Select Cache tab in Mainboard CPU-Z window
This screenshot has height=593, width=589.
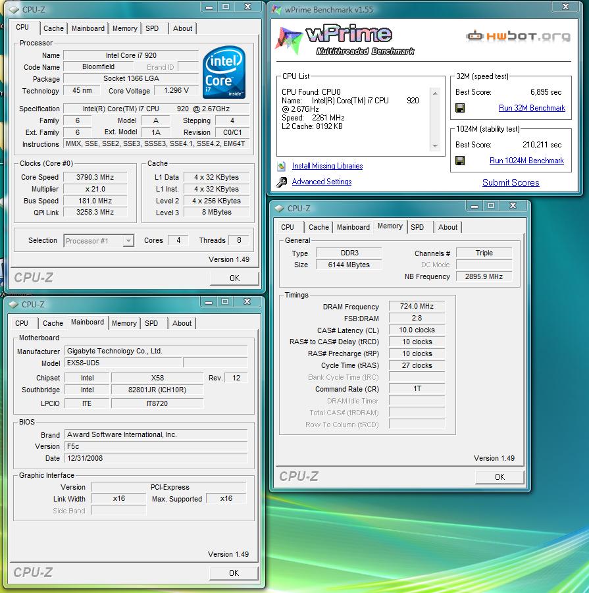pyautogui.click(x=53, y=323)
